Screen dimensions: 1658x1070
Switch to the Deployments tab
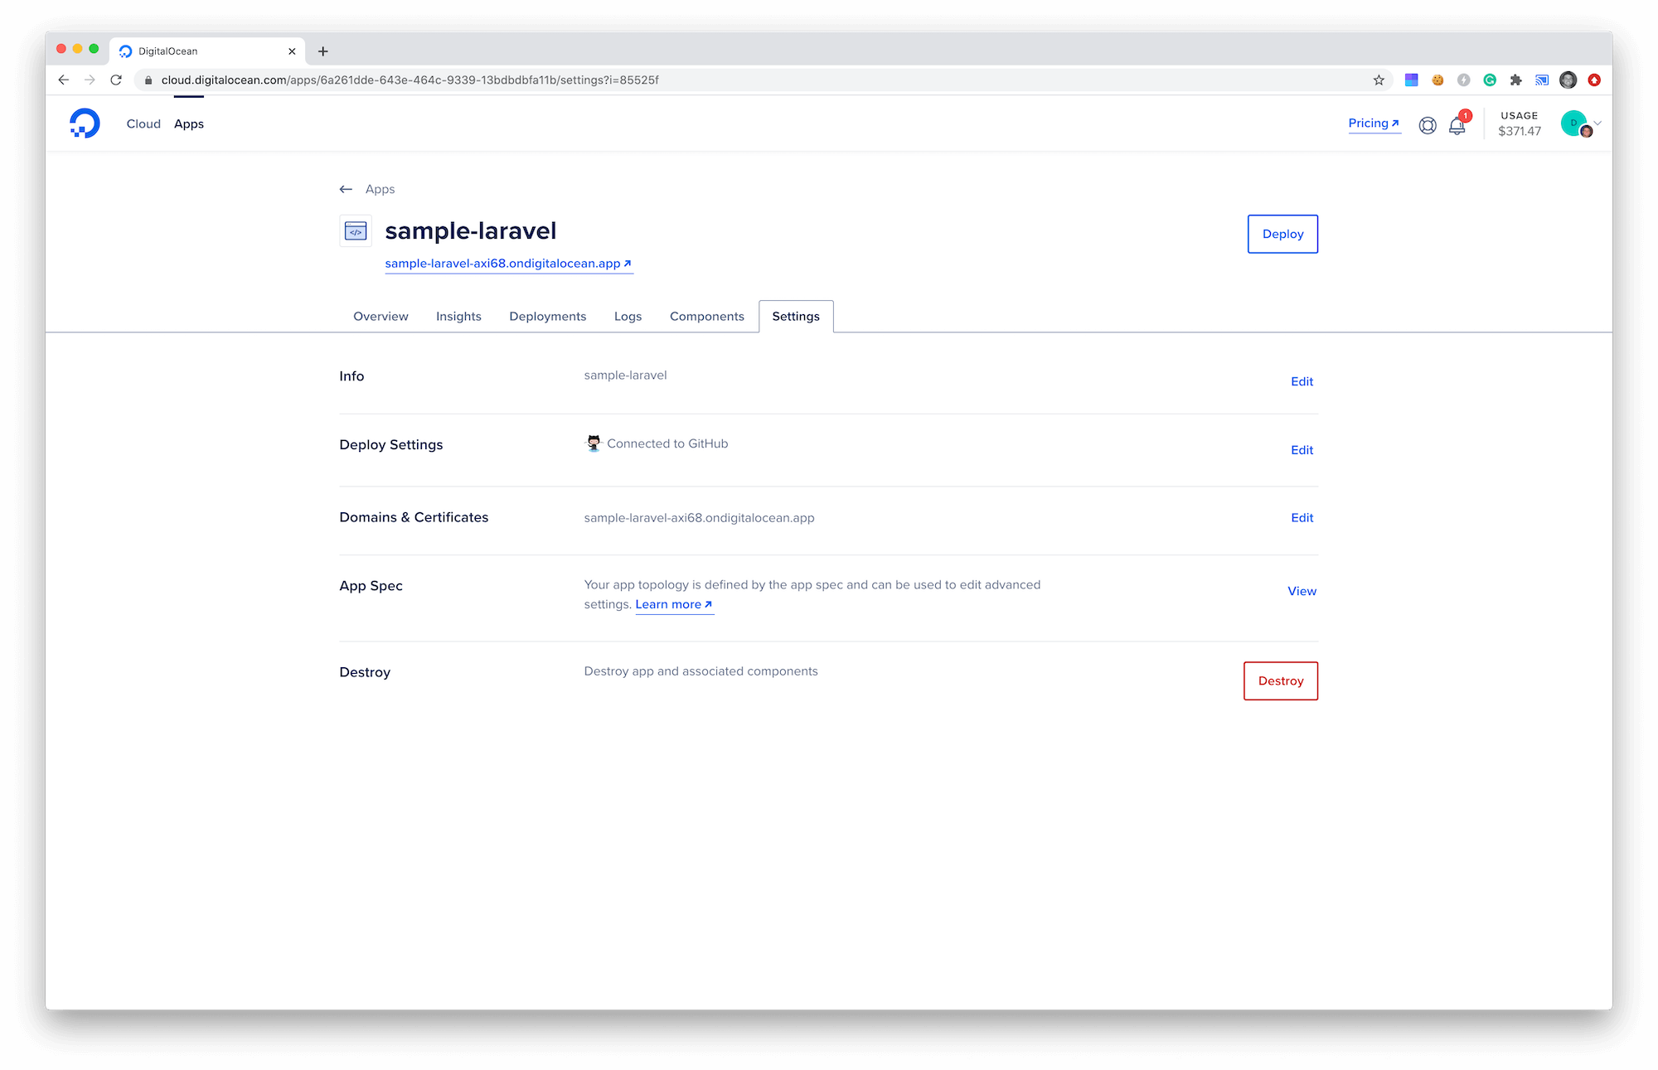click(549, 315)
